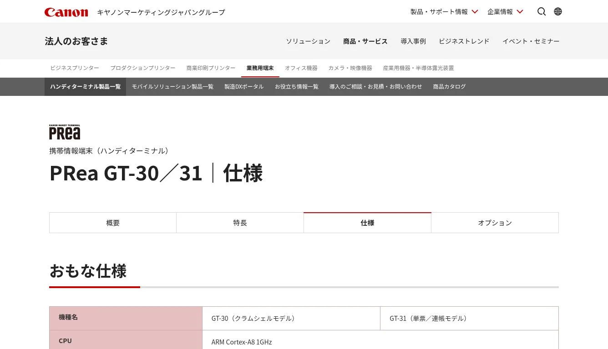Go to 法人のお客さま page
Screen dimensions: 608x349
point(76,41)
